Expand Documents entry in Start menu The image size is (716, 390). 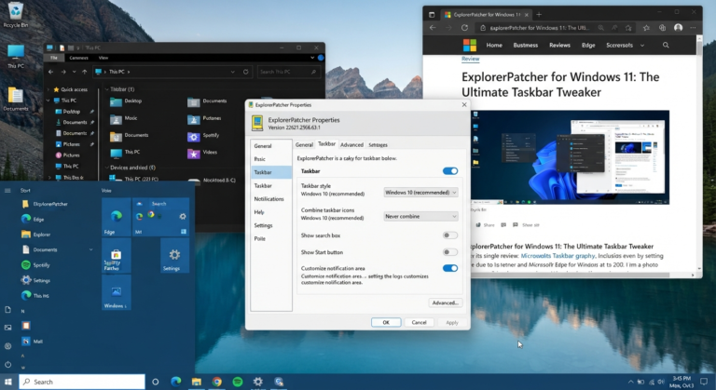(90, 249)
